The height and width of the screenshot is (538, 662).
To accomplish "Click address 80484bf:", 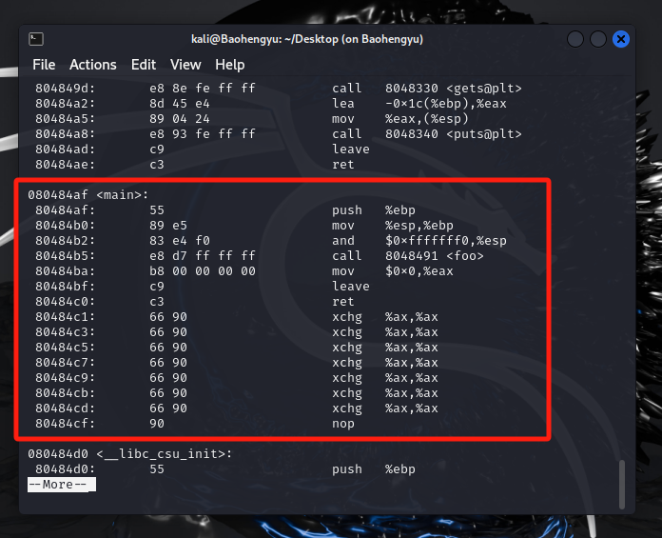I will pos(66,286).
